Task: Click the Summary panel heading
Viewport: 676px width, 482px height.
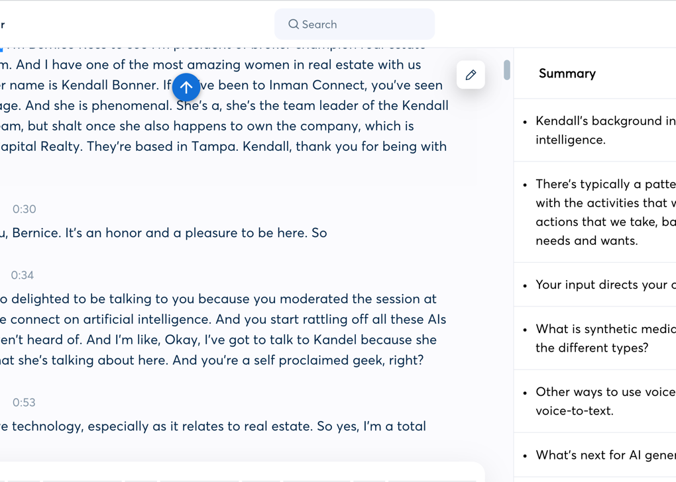Action: click(x=567, y=73)
